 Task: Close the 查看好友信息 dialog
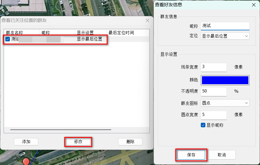[254, 5]
